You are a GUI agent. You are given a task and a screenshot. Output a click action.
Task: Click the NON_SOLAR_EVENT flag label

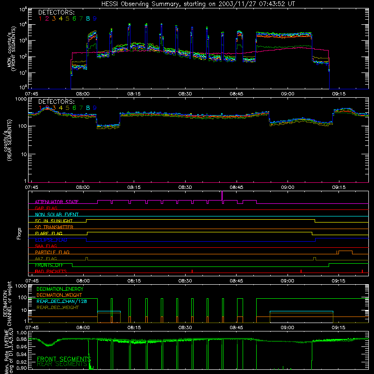pos(57,215)
